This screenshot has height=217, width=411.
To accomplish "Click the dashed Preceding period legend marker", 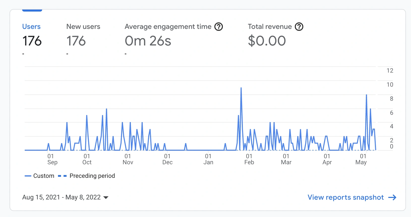I will pyautogui.click(x=62, y=176).
